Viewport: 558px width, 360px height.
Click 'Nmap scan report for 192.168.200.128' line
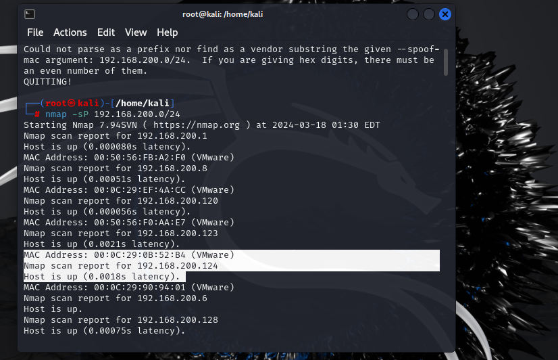[121, 319]
